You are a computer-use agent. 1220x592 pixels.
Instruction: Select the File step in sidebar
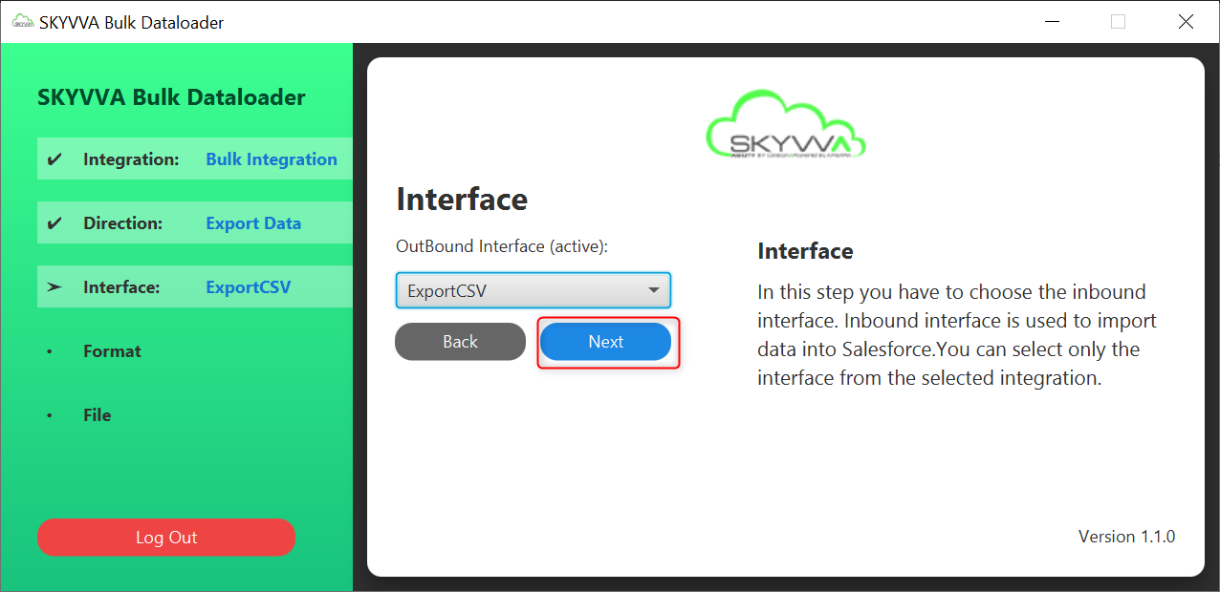[98, 415]
